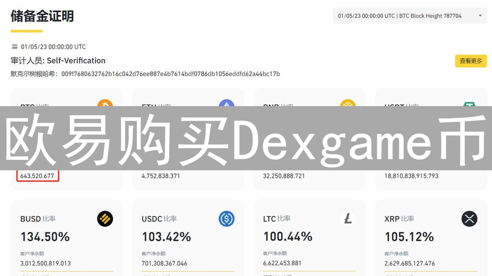Click the USDC net balance 701,308,367.046

[x=164, y=263]
